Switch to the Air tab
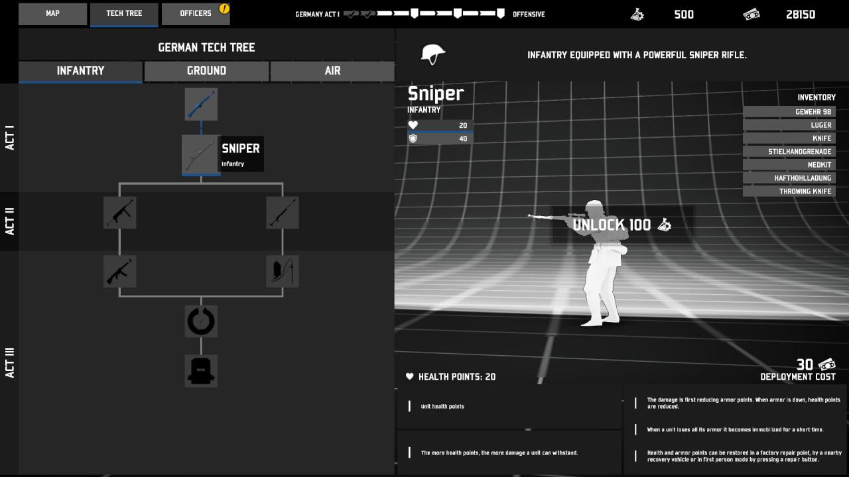 pyautogui.click(x=332, y=71)
